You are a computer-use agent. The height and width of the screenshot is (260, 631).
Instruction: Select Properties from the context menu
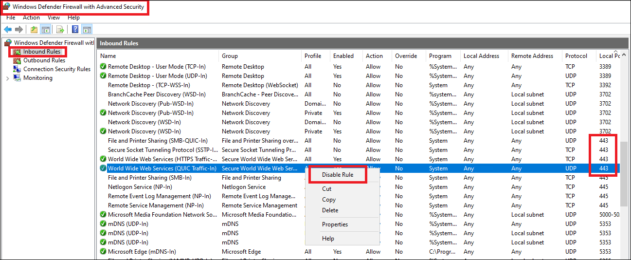[335, 224]
